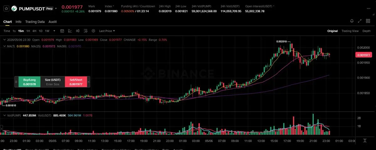Click the 24h Vol(USDT) value 114,059,709.95
376x150 pixels.
[x=231, y=11]
